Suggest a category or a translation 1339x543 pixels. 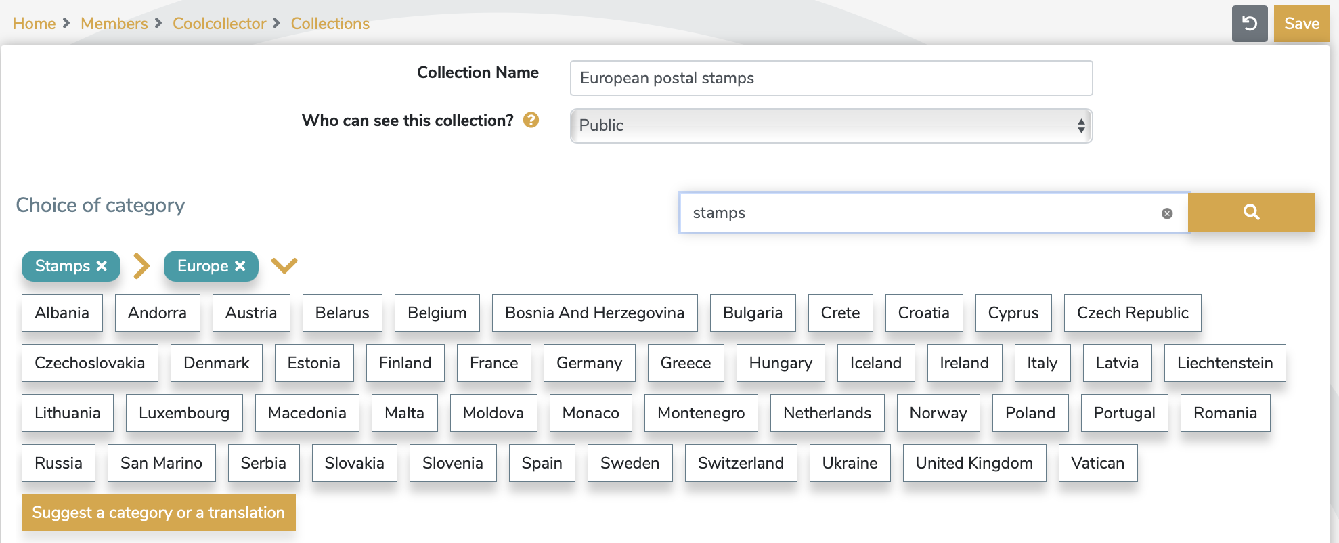click(x=158, y=513)
